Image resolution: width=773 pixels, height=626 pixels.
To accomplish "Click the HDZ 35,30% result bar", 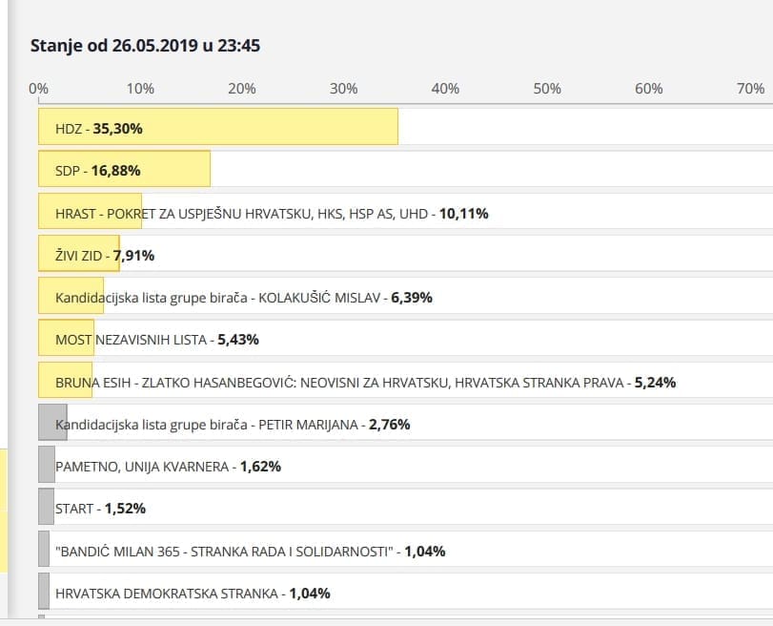I will coord(217,127).
